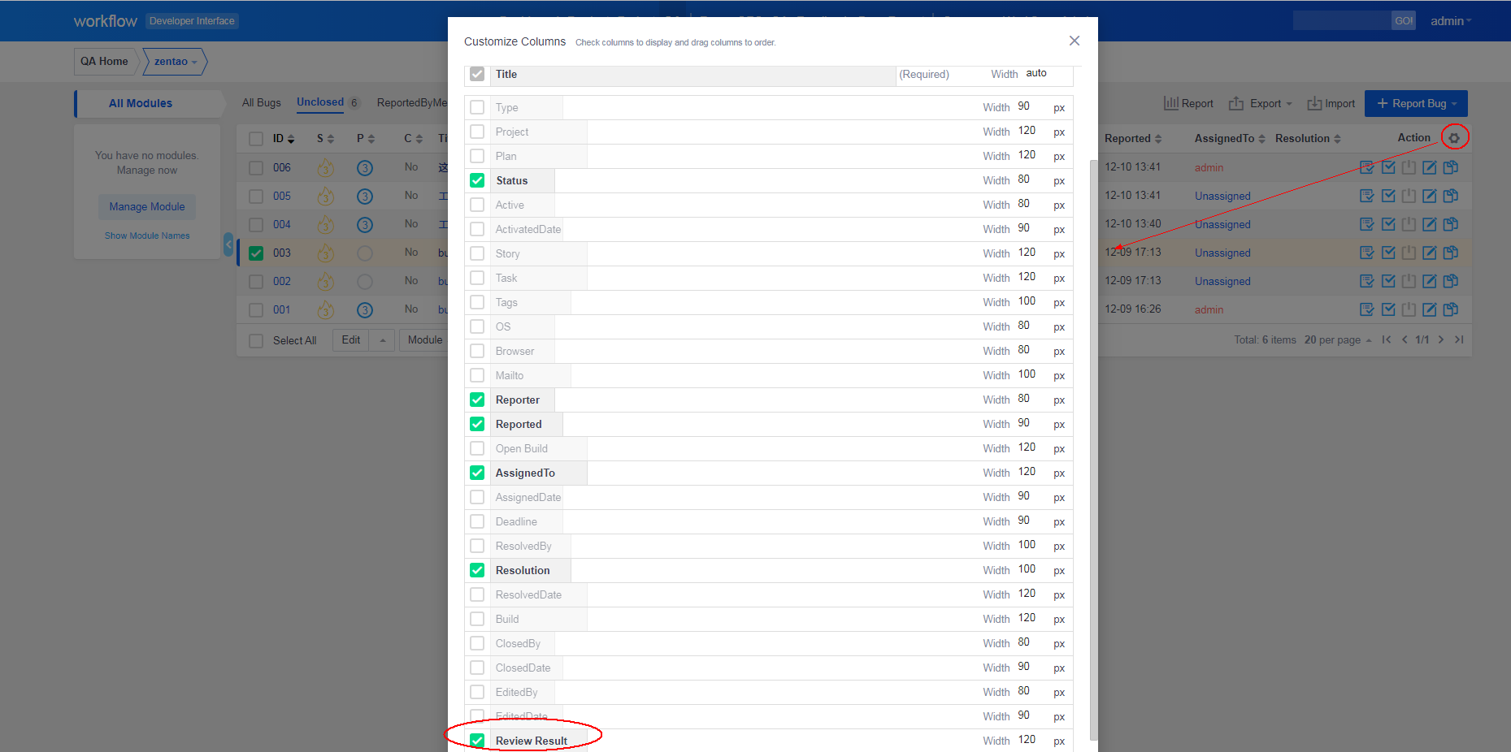Uncheck the Review Result column checkbox
Screen dimensions: 1511x752
477,741
